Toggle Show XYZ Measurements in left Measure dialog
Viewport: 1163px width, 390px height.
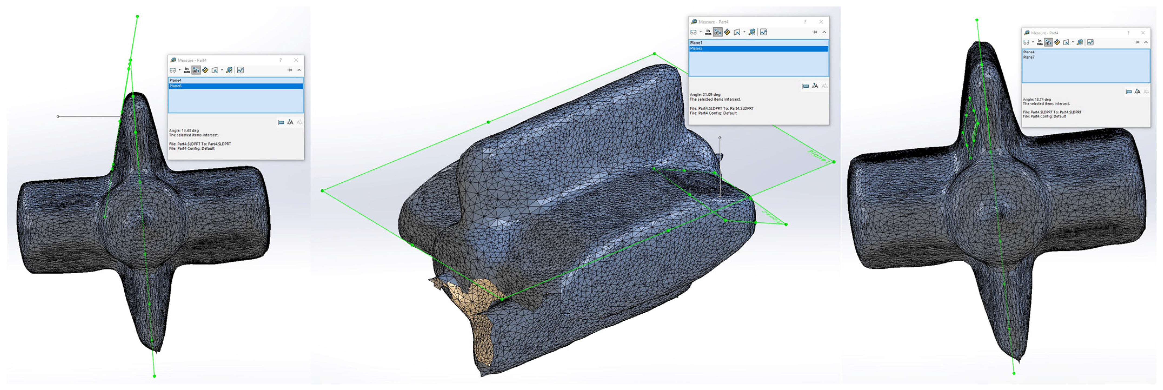click(x=196, y=71)
